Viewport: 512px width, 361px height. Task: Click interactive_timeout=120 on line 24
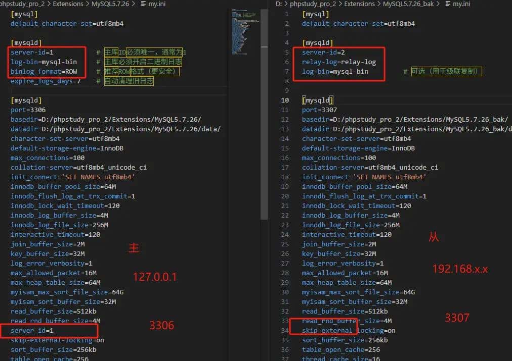pos(347,235)
